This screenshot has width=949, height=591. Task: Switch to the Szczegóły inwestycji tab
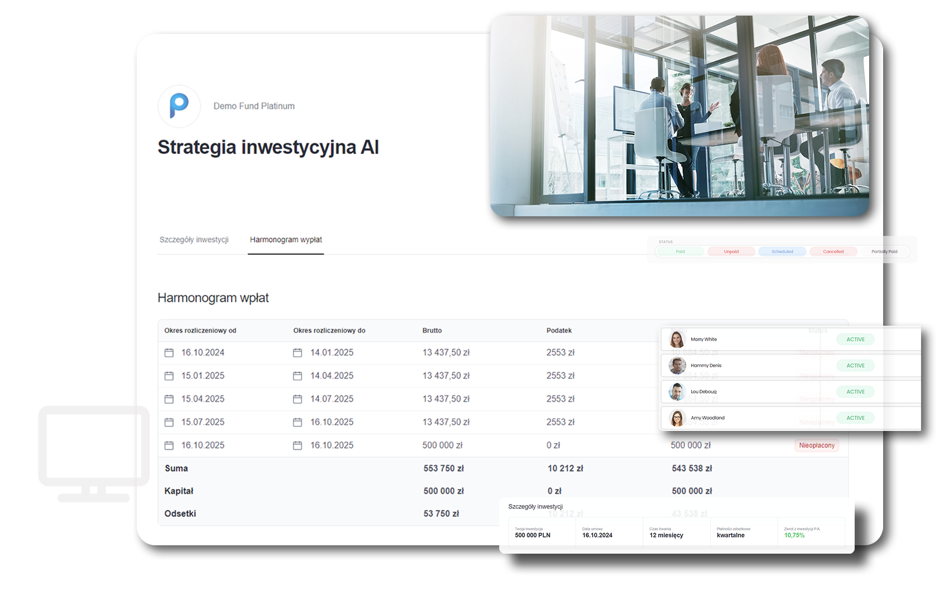point(194,240)
